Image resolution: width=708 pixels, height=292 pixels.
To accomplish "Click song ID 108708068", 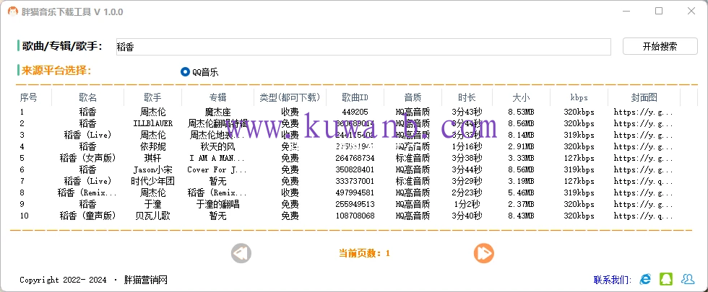I will [355, 216].
